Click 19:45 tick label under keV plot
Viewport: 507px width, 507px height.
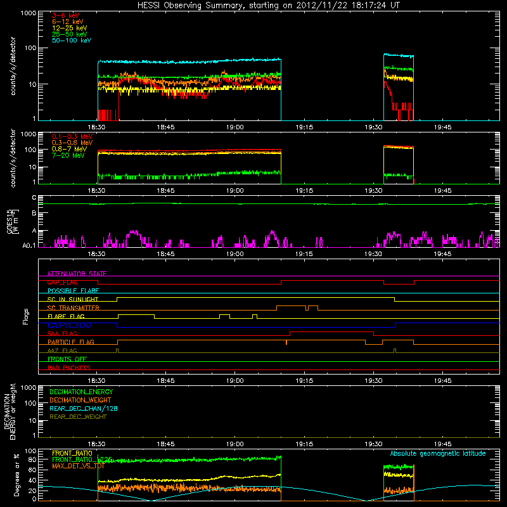pyautogui.click(x=442, y=127)
